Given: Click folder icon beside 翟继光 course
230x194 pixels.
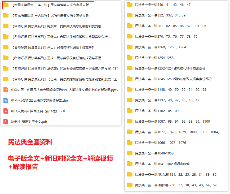Looking at the screenshot, I should [6, 37].
